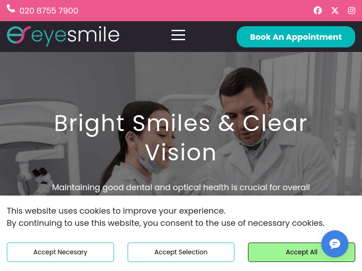Click the 'Bright Smiles & Clear Vision' heading
The width and height of the screenshot is (362, 271).
181,138
